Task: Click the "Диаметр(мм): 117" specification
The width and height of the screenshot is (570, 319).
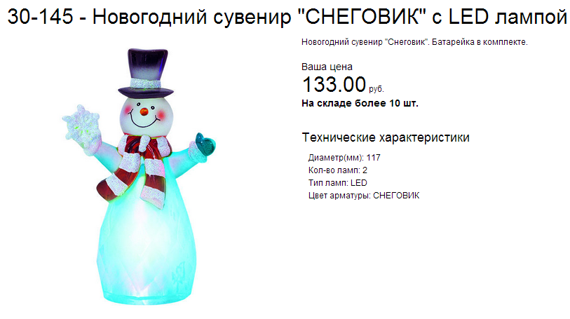Action: [344, 158]
